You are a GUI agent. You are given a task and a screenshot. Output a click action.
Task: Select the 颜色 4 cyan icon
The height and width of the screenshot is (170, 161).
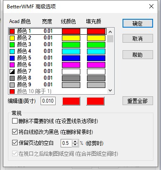click(x=12, y=52)
